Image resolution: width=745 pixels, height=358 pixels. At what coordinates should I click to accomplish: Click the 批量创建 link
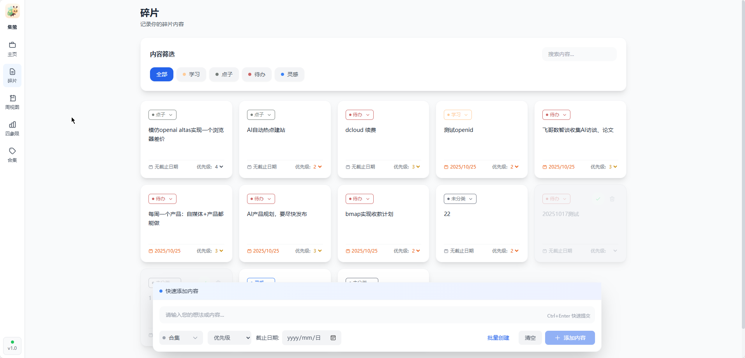coord(498,338)
